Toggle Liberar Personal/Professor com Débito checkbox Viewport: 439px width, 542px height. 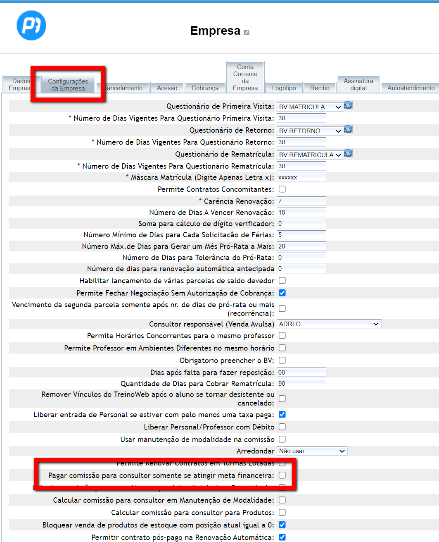pos(282,427)
